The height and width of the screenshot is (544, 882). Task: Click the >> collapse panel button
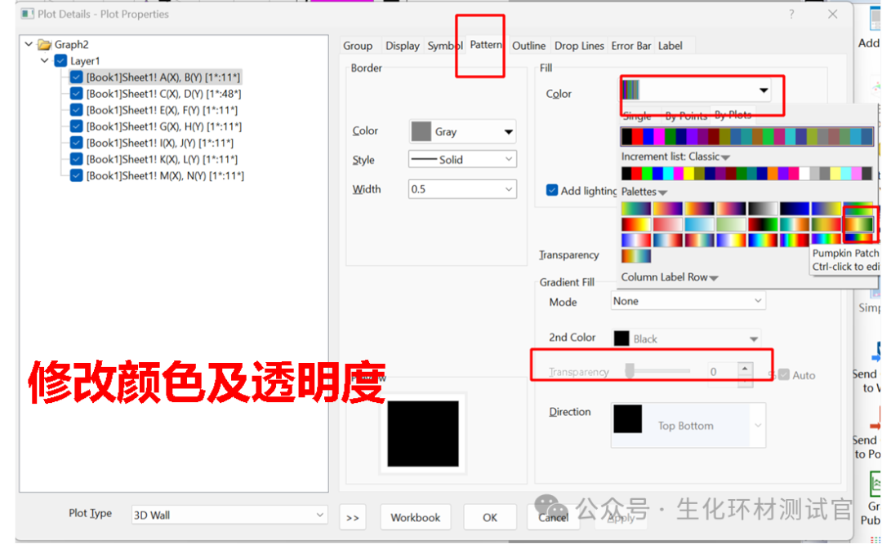point(353,518)
